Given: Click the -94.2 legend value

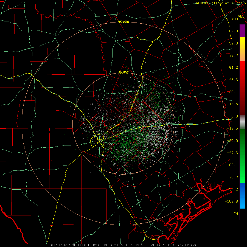Looking at the screenshot, I should click(x=232, y=189).
